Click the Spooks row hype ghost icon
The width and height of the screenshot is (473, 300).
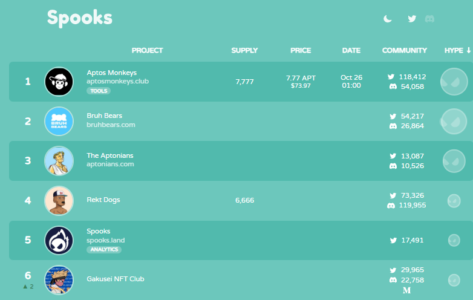click(454, 240)
